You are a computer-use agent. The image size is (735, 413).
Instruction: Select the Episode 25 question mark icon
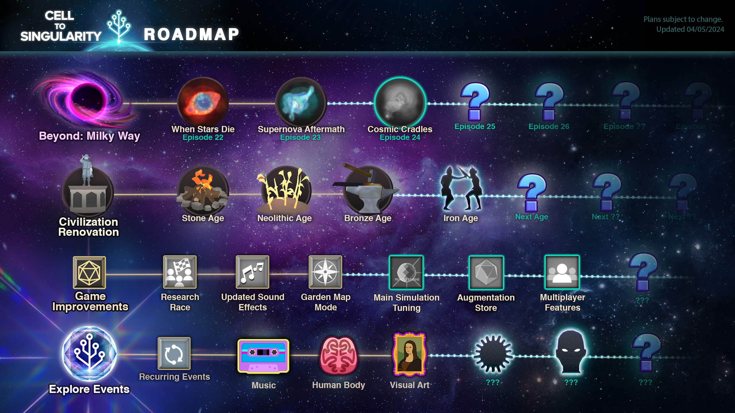pyautogui.click(x=475, y=102)
